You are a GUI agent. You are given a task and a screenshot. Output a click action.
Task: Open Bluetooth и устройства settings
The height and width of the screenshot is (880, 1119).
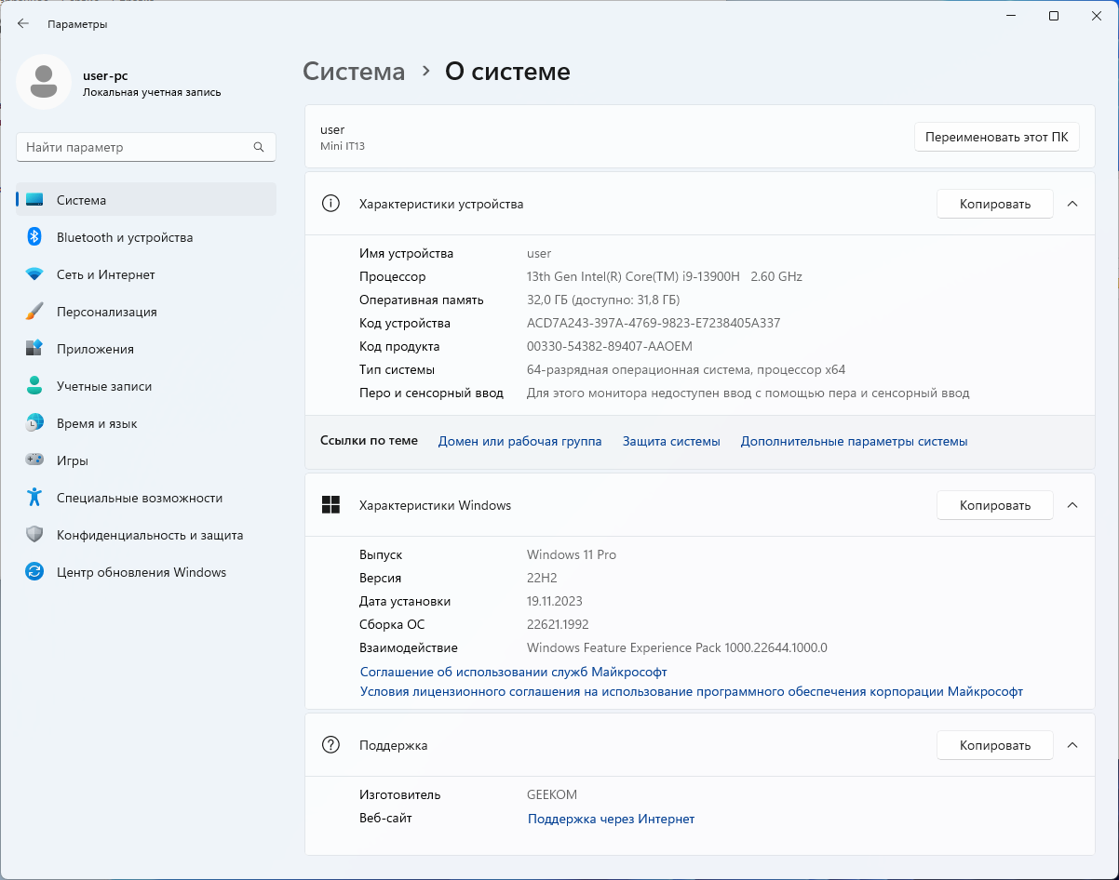[x=146, y=237]
